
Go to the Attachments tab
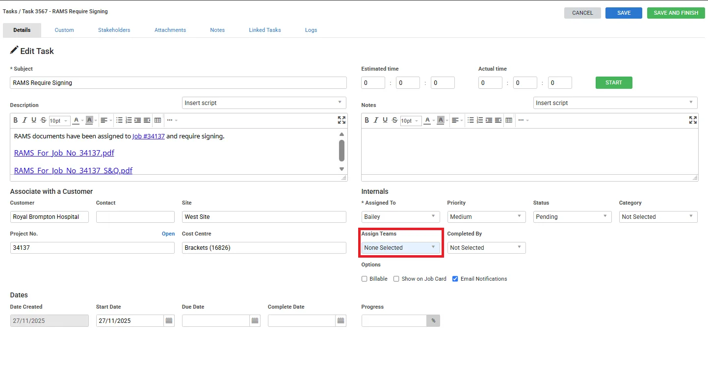pyautogui.click(x=170, y=30)
